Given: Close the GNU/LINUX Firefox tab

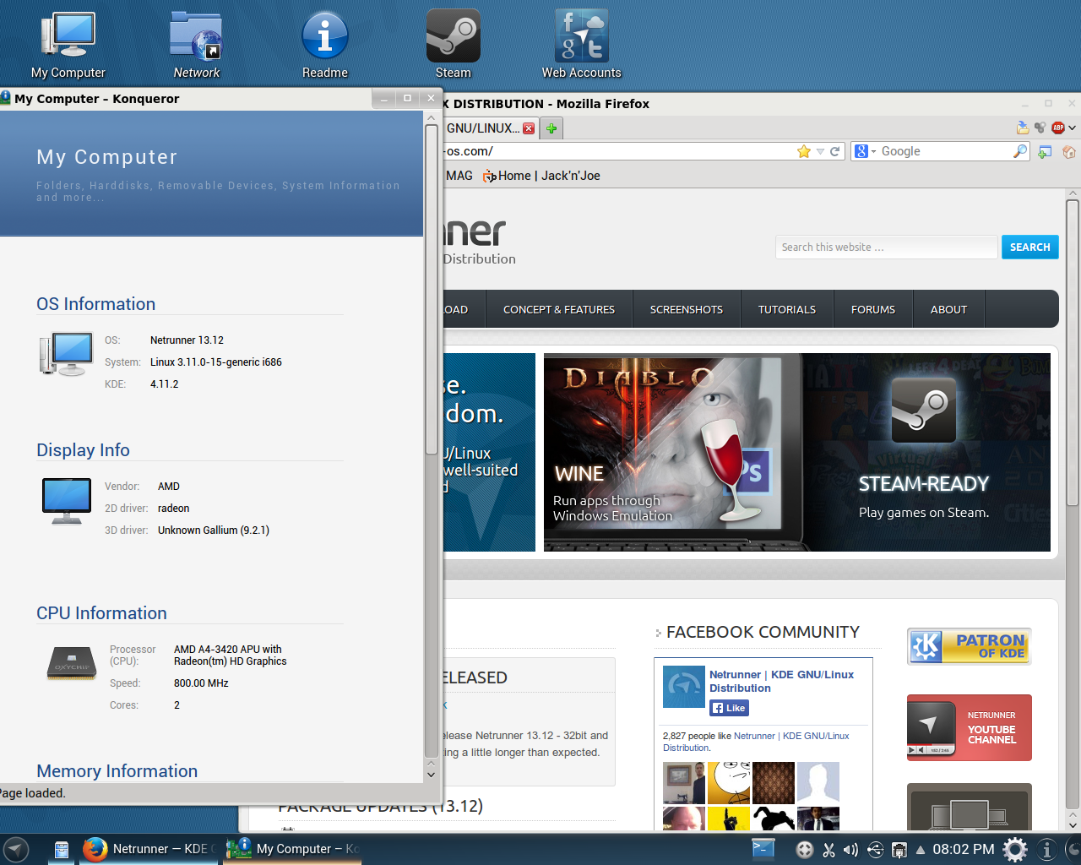Looking at the screenshot, I should (529, 128).
